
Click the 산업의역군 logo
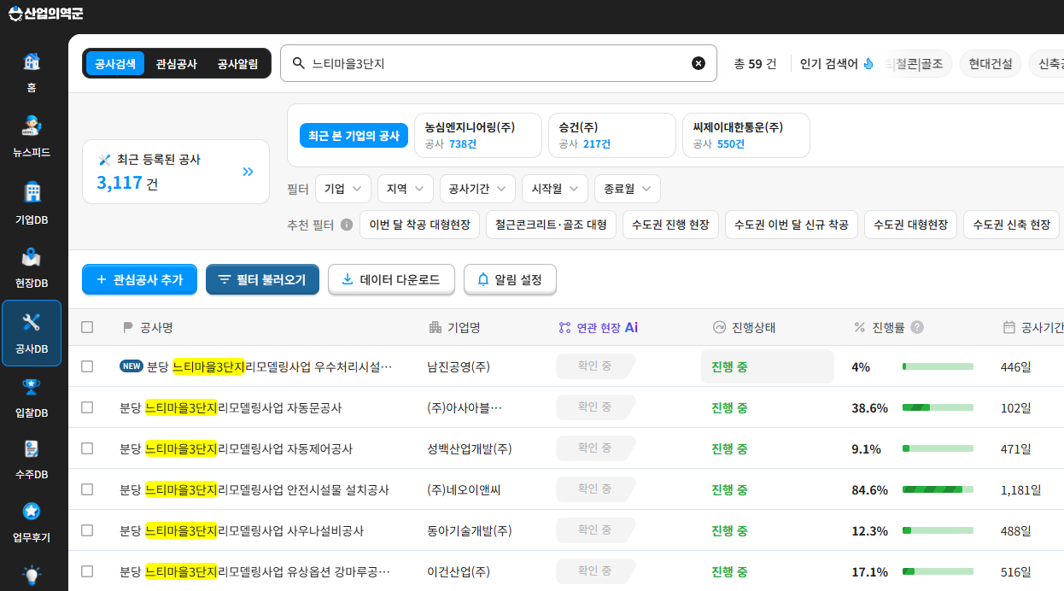tap(45, 13)
